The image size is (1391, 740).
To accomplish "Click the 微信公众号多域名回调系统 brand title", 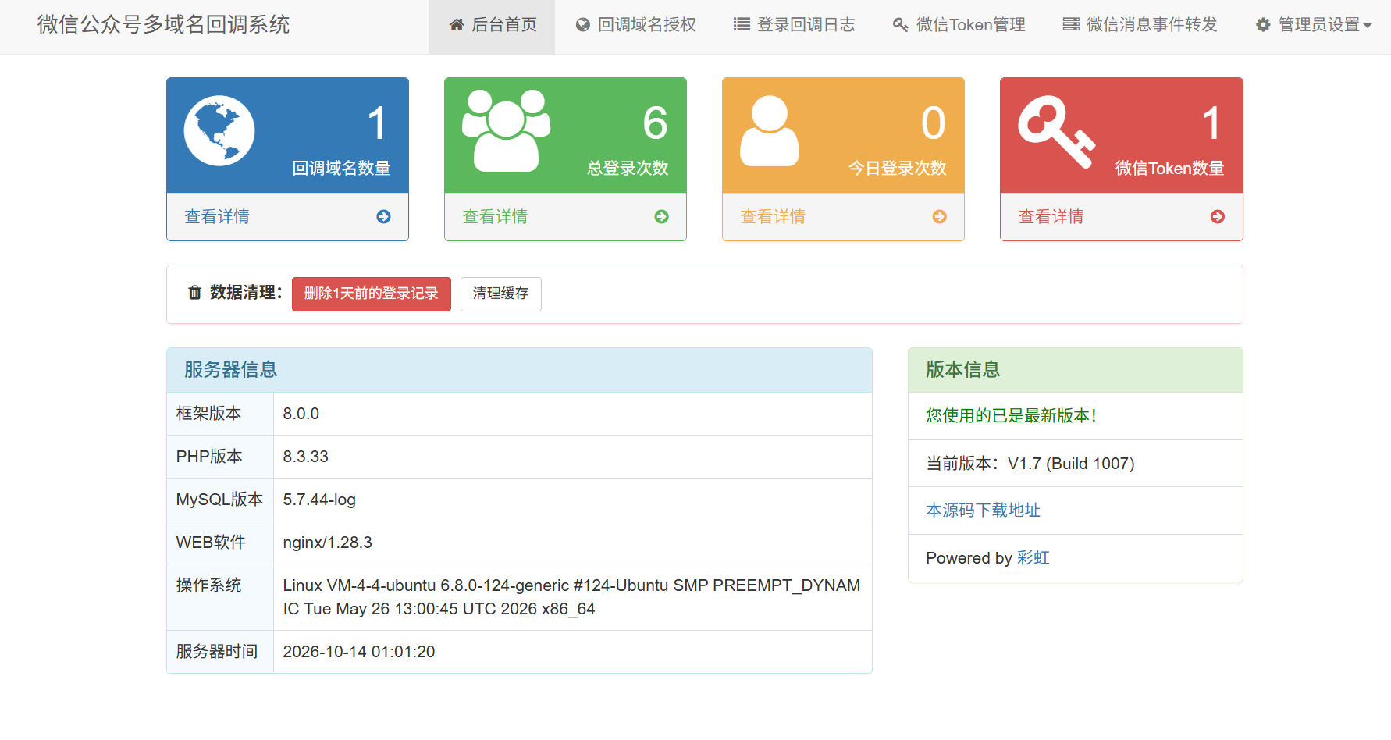I will 163,25.
